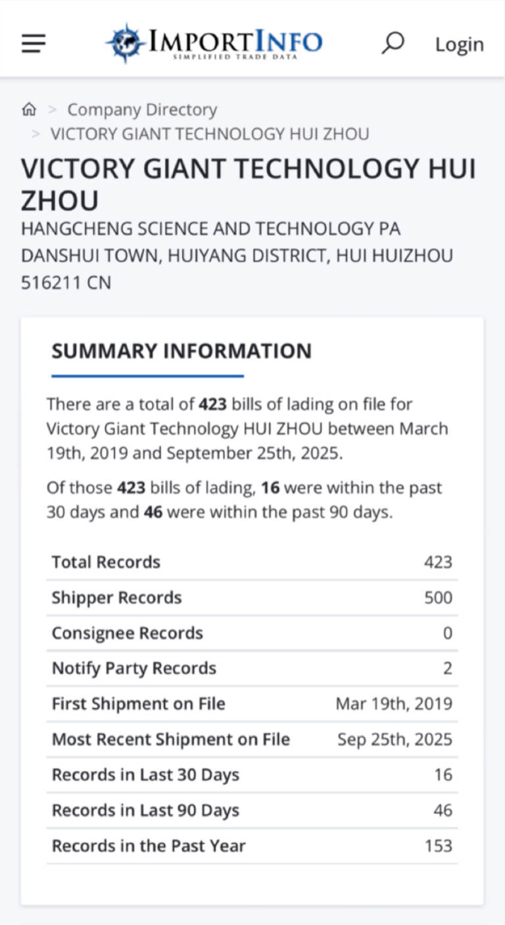Open the hamburger menu

[x=34, y=43]
